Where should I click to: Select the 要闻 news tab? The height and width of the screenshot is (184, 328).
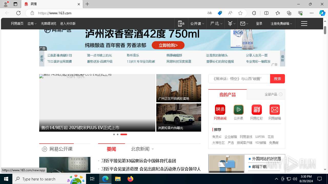coord(111,149)
